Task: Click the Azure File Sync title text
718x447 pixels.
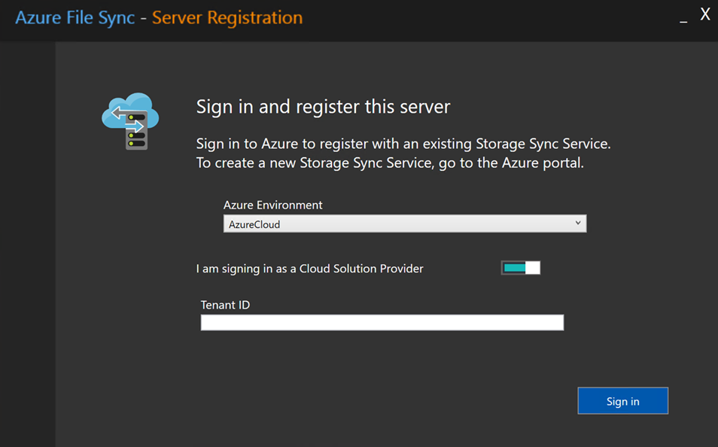Action: (75, 17)
